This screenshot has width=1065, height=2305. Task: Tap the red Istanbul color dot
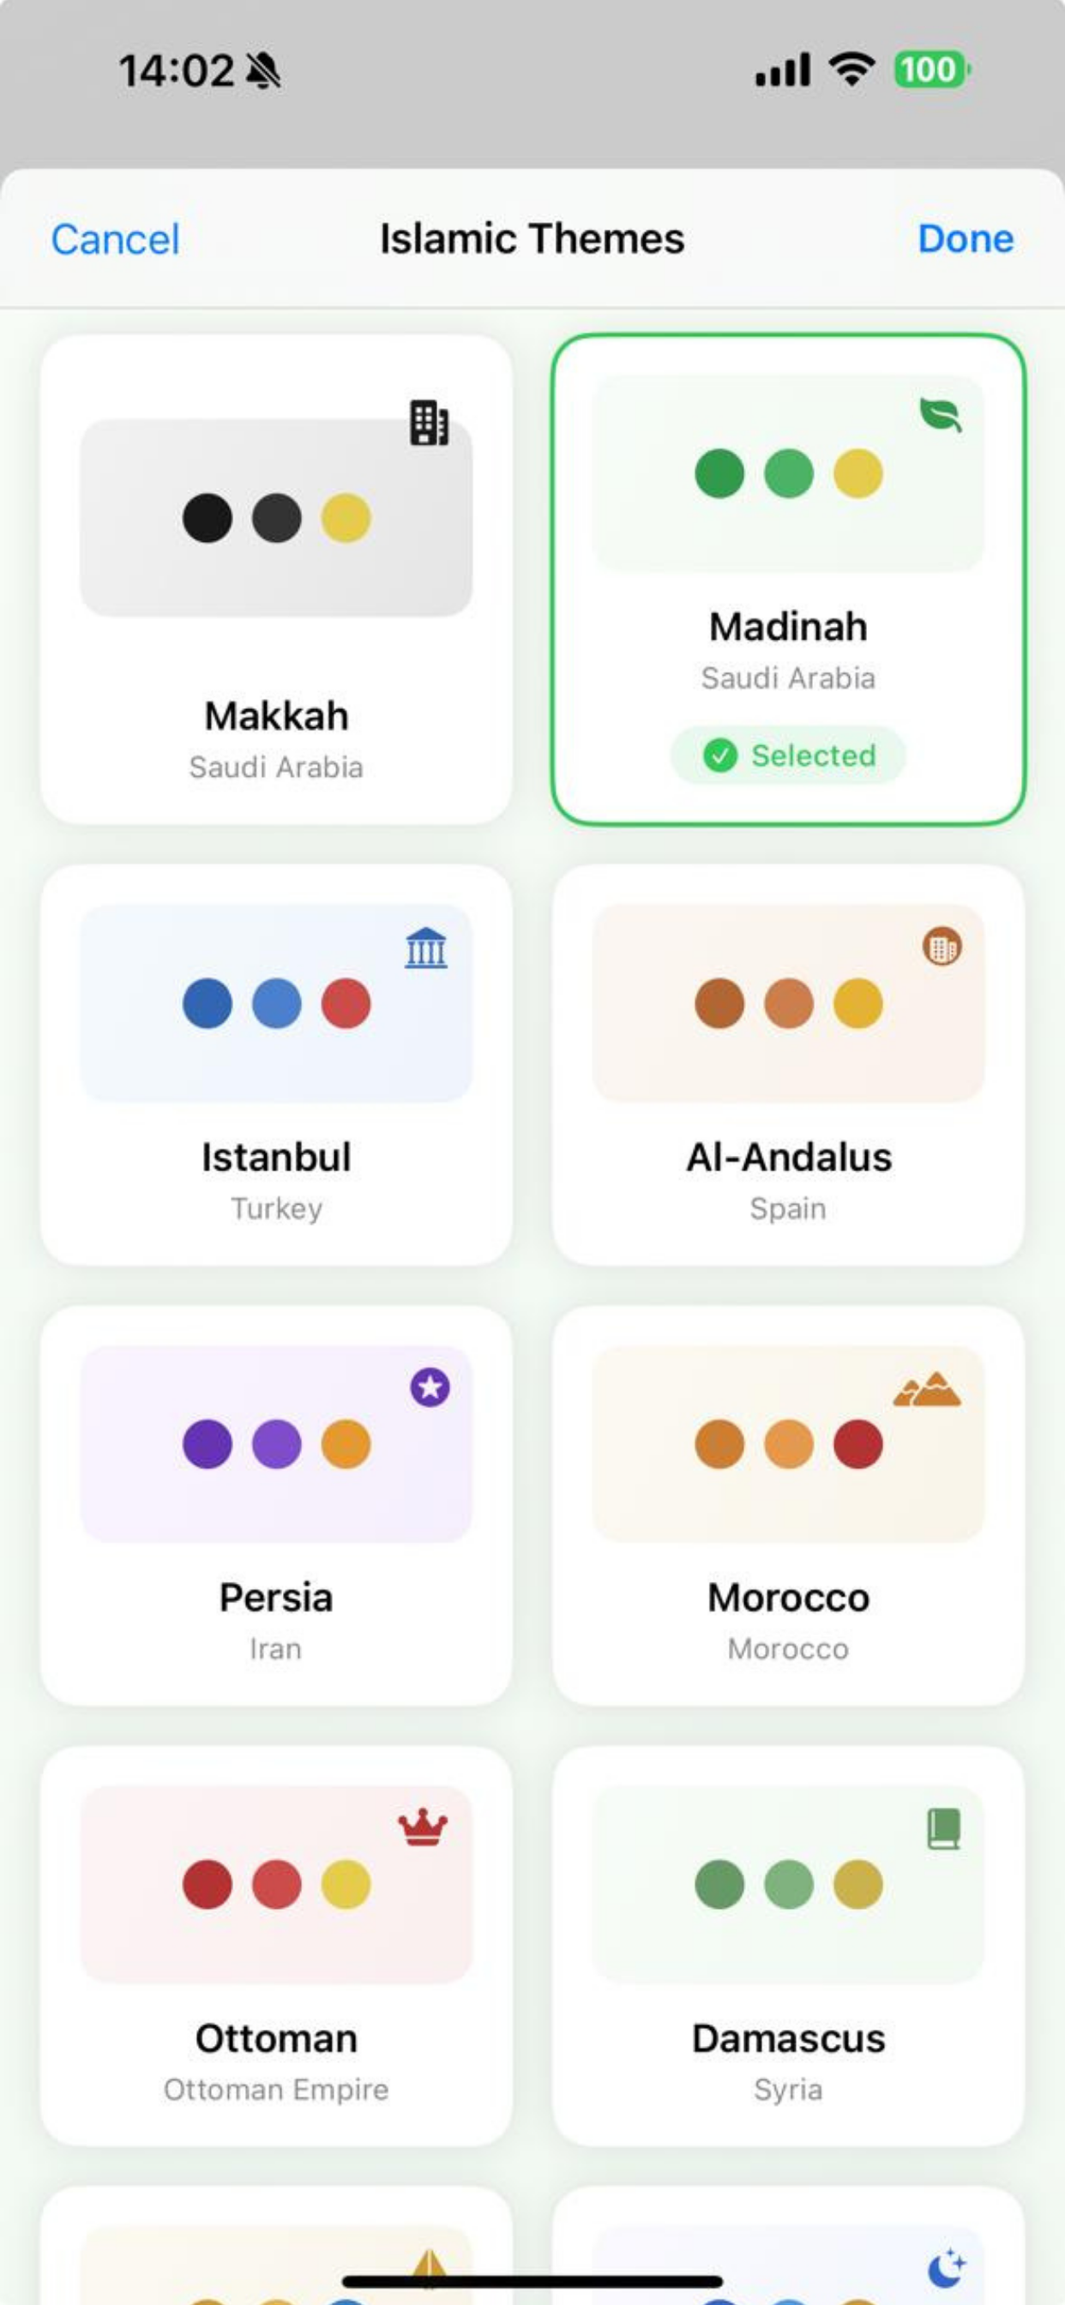(346, 1003)
